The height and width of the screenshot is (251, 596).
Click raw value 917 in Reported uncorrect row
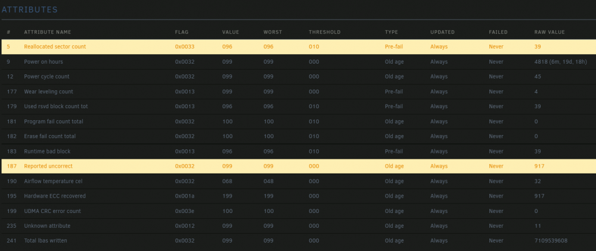click(x=539, y=166)
